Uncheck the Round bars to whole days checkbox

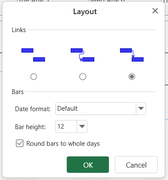point(20,143)
